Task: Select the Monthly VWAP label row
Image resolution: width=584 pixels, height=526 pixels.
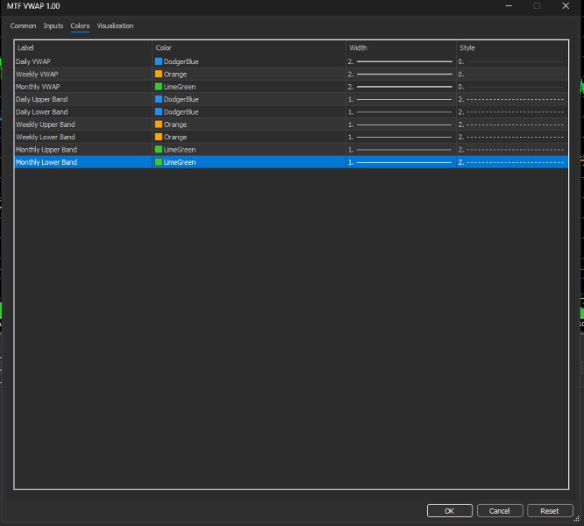Action: (83, 87)
